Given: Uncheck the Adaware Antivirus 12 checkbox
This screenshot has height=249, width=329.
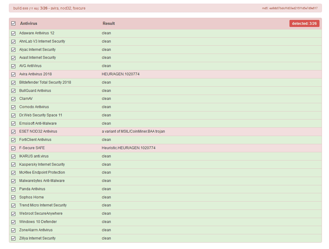Looking at the screenshot, I should (x=13, y=33).
